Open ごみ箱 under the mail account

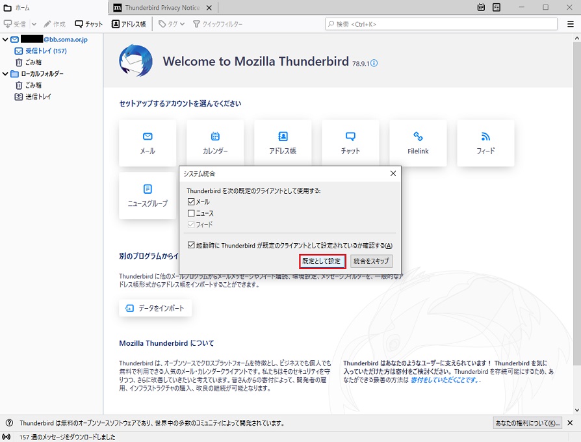click(29, 62)
